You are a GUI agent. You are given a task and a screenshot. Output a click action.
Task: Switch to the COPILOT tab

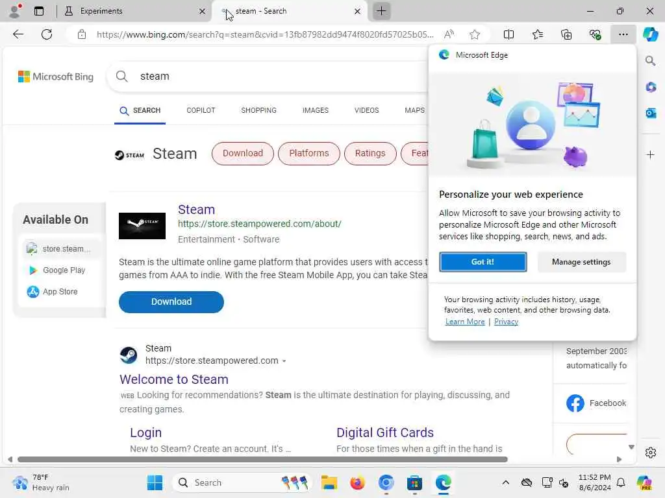[201, 110]
